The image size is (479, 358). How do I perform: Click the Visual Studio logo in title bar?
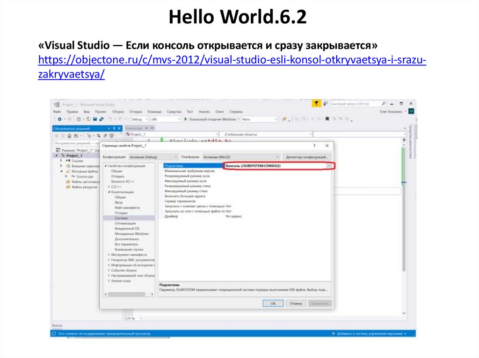(57, 105)
